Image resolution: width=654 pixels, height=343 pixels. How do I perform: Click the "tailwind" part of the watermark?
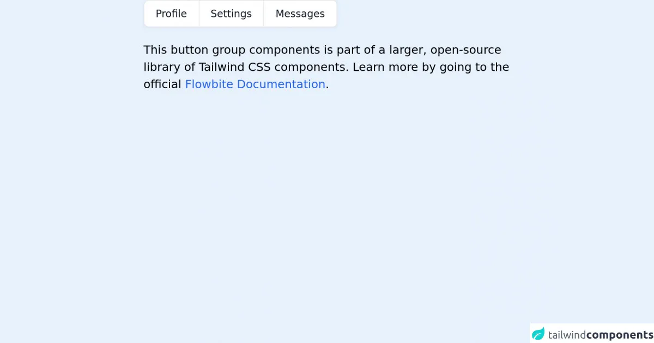coord(566,335)
